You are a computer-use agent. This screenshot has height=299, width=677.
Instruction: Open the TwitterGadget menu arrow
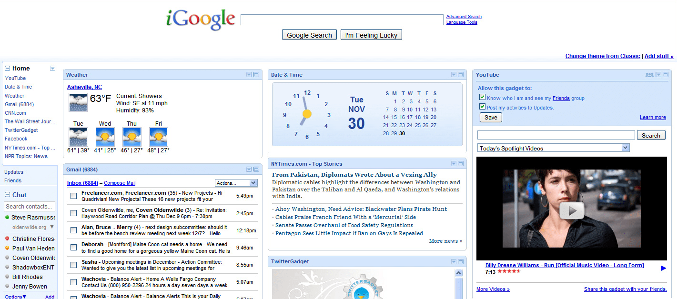(454, 261)
